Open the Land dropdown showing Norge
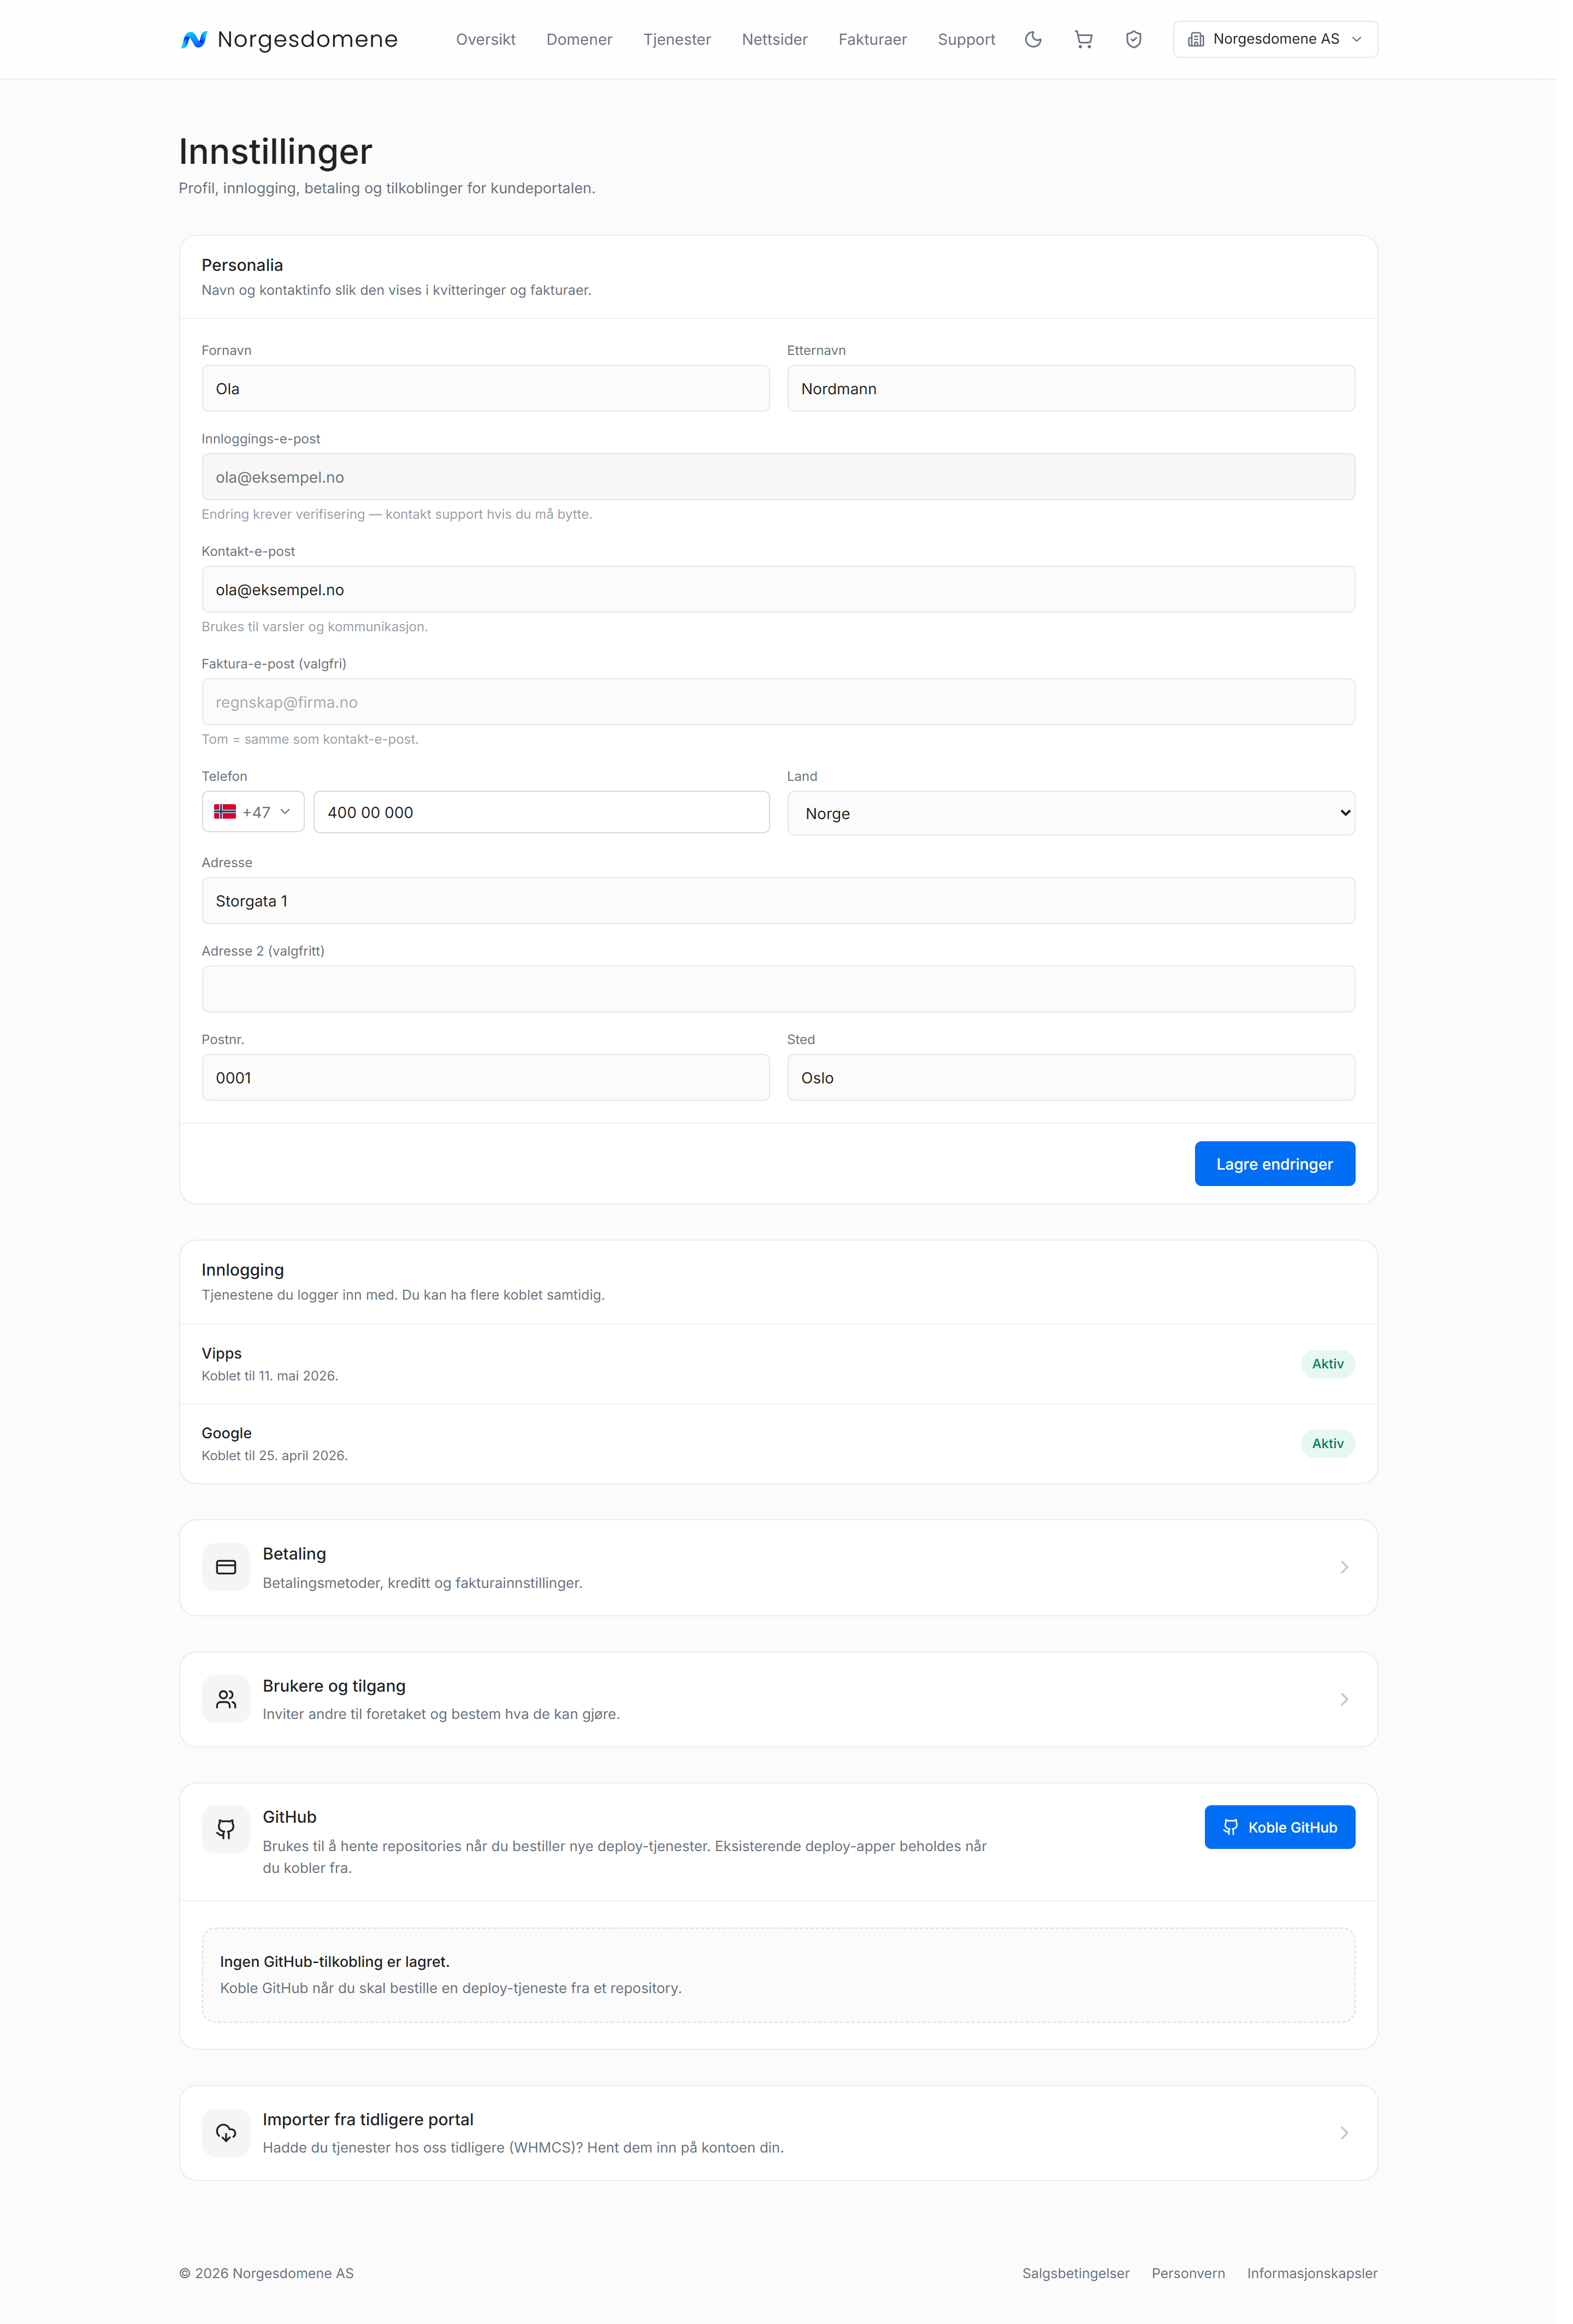 click(x=1071, y=813)
